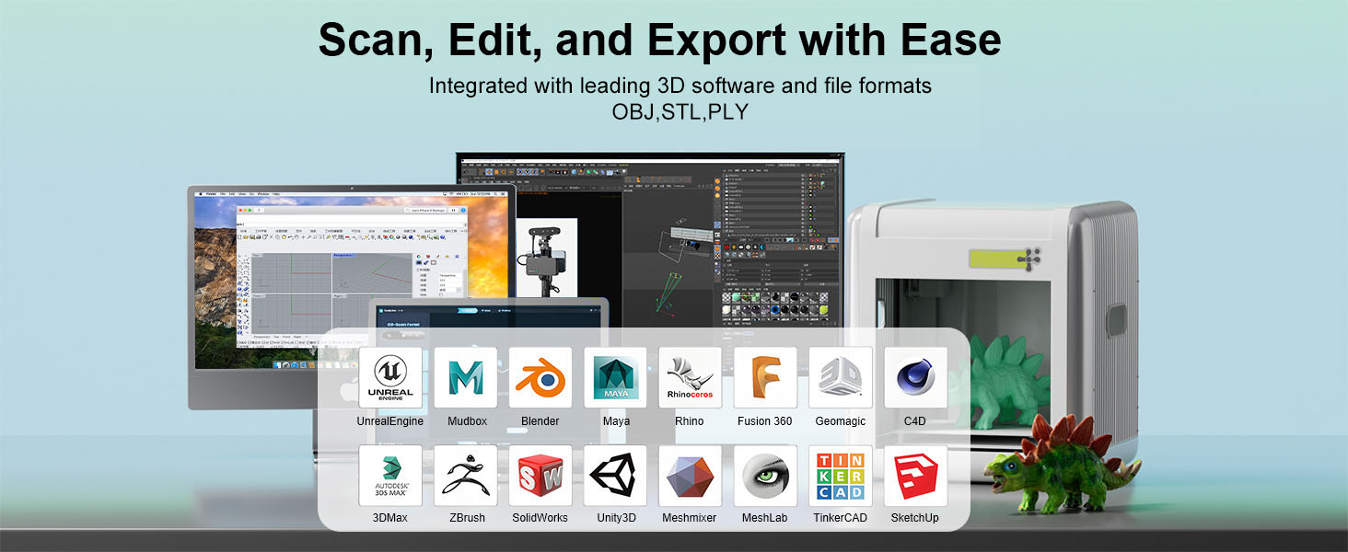Select the Mudbox software icon
The image size is (1348, 552).
tap(466, 377)
